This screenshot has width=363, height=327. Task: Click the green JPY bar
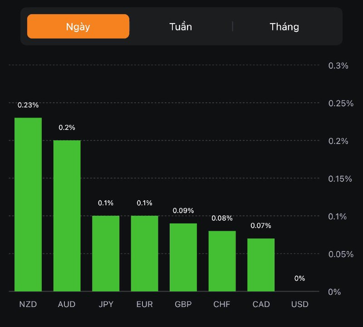(x=106, y=253)
